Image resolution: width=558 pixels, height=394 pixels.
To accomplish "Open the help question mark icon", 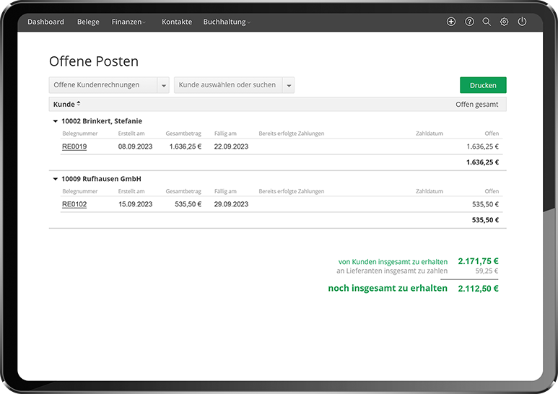I will pyautogui.click(x=469, y=22).
